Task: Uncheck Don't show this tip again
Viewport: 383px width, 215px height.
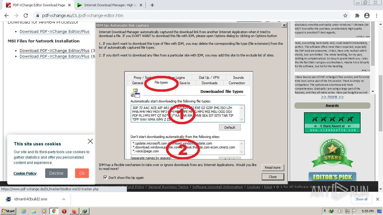Action: pos(105,177)
